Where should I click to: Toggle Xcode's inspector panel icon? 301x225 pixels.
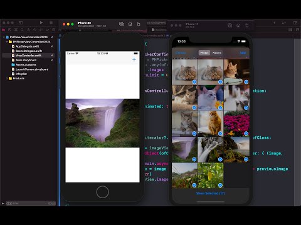pos(295,22)
